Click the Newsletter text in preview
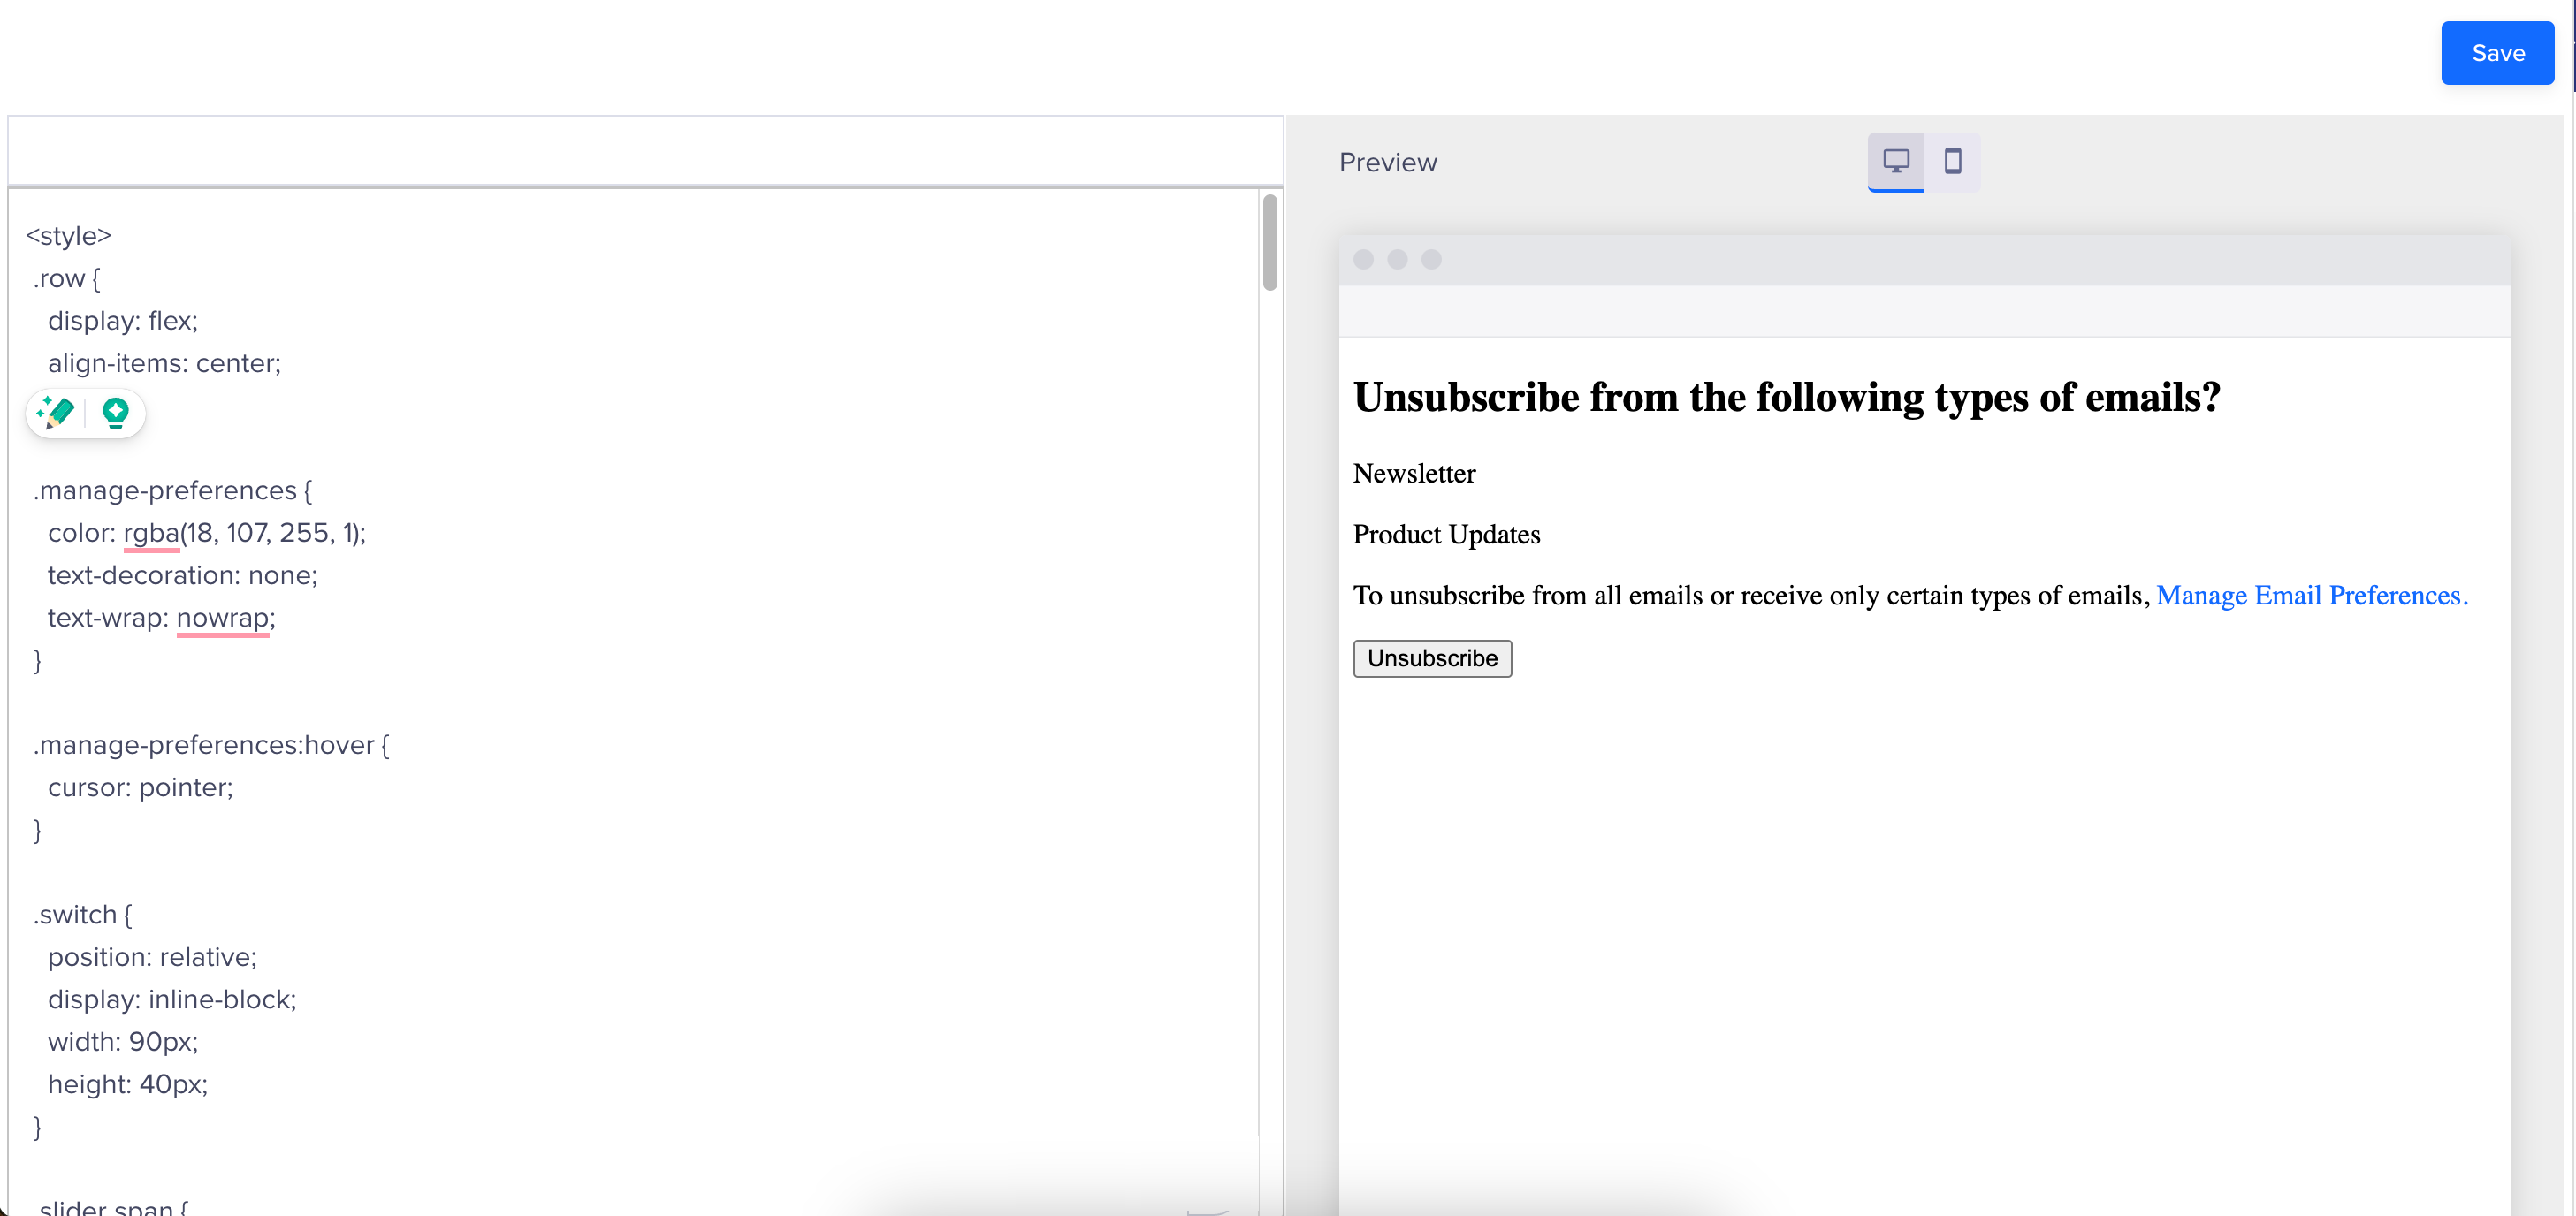Image resolution: width=2576 pixels, height=1216 pixels. tap(1414, 473)
